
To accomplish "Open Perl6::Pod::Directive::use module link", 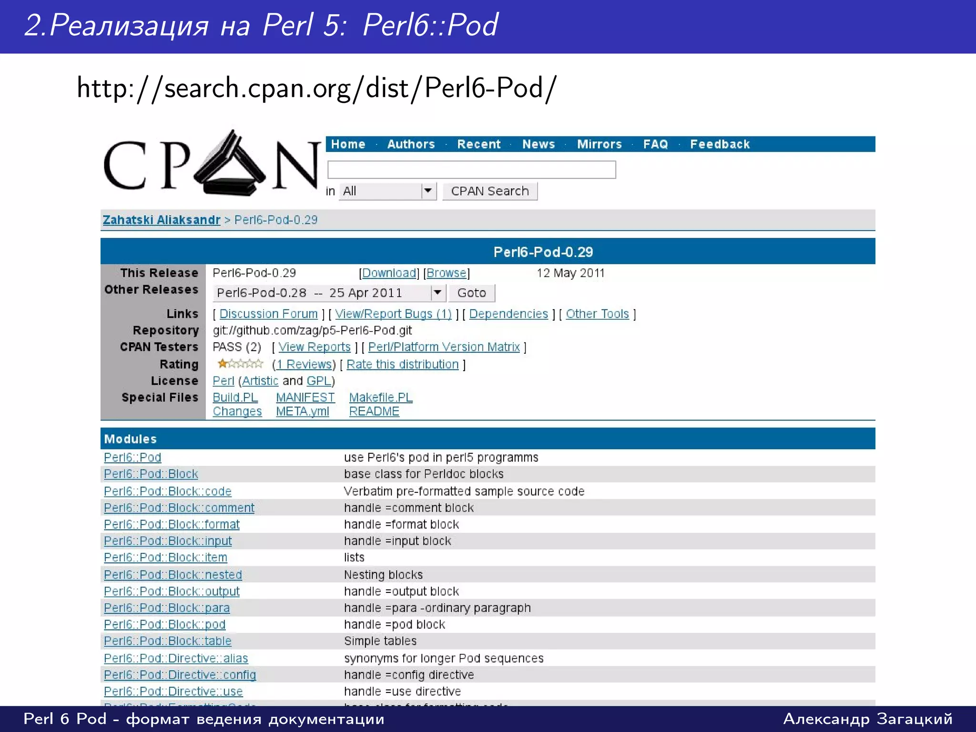I will click(x=173, y=691).
